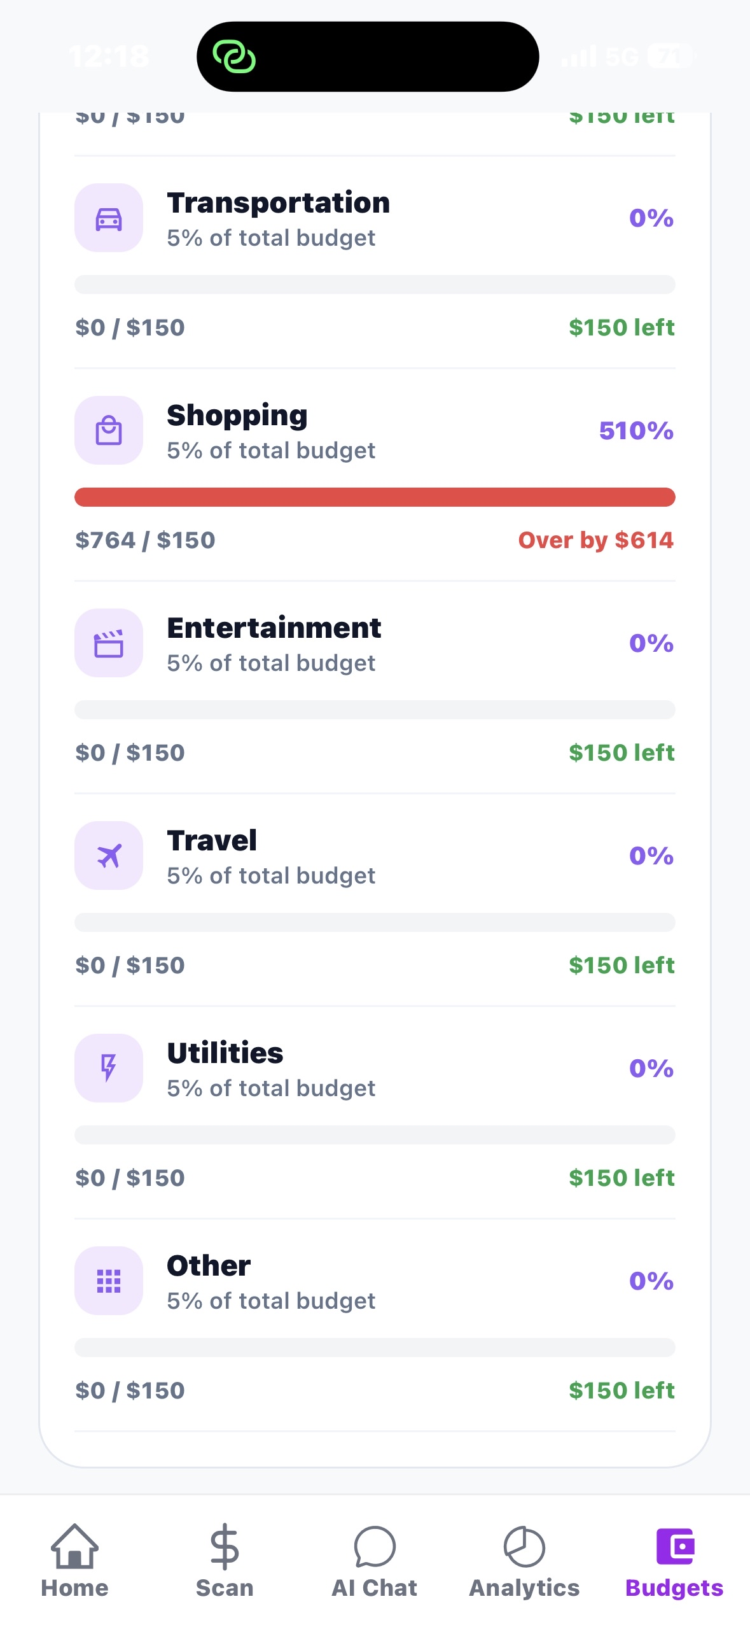750x1627 pixels.
Task: Tap the Utilities '$150 left' amount
Action: tap(622, 1178)
